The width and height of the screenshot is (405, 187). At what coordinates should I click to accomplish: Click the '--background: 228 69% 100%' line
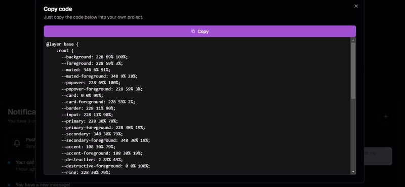[95, 57]
